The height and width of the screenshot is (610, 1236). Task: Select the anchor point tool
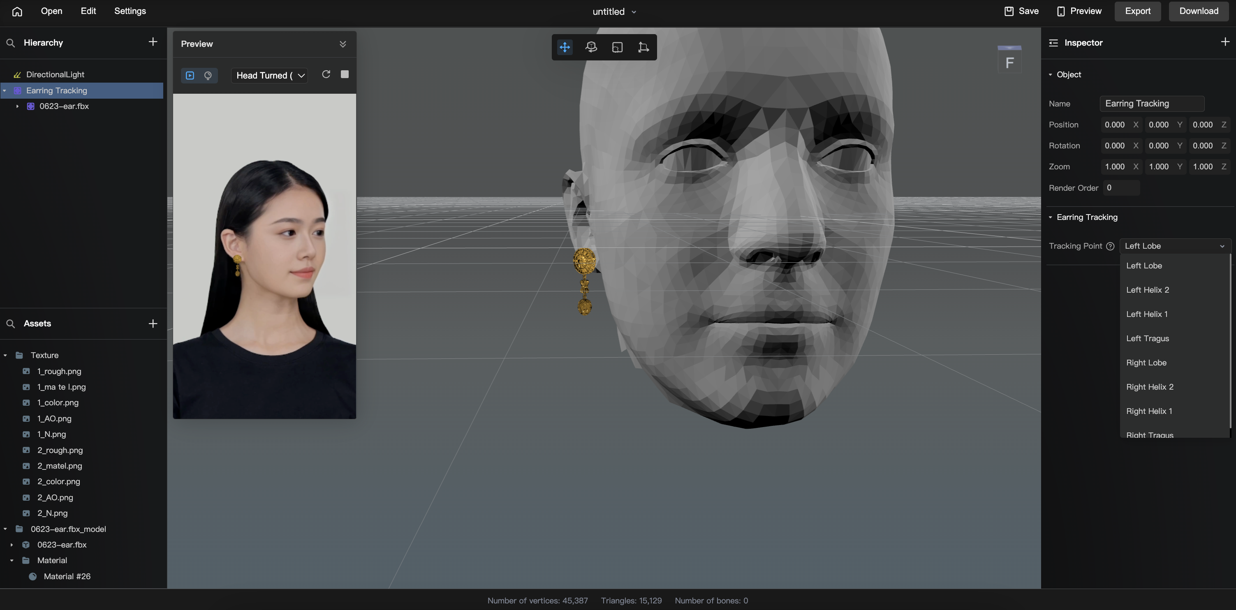(642, 47)
